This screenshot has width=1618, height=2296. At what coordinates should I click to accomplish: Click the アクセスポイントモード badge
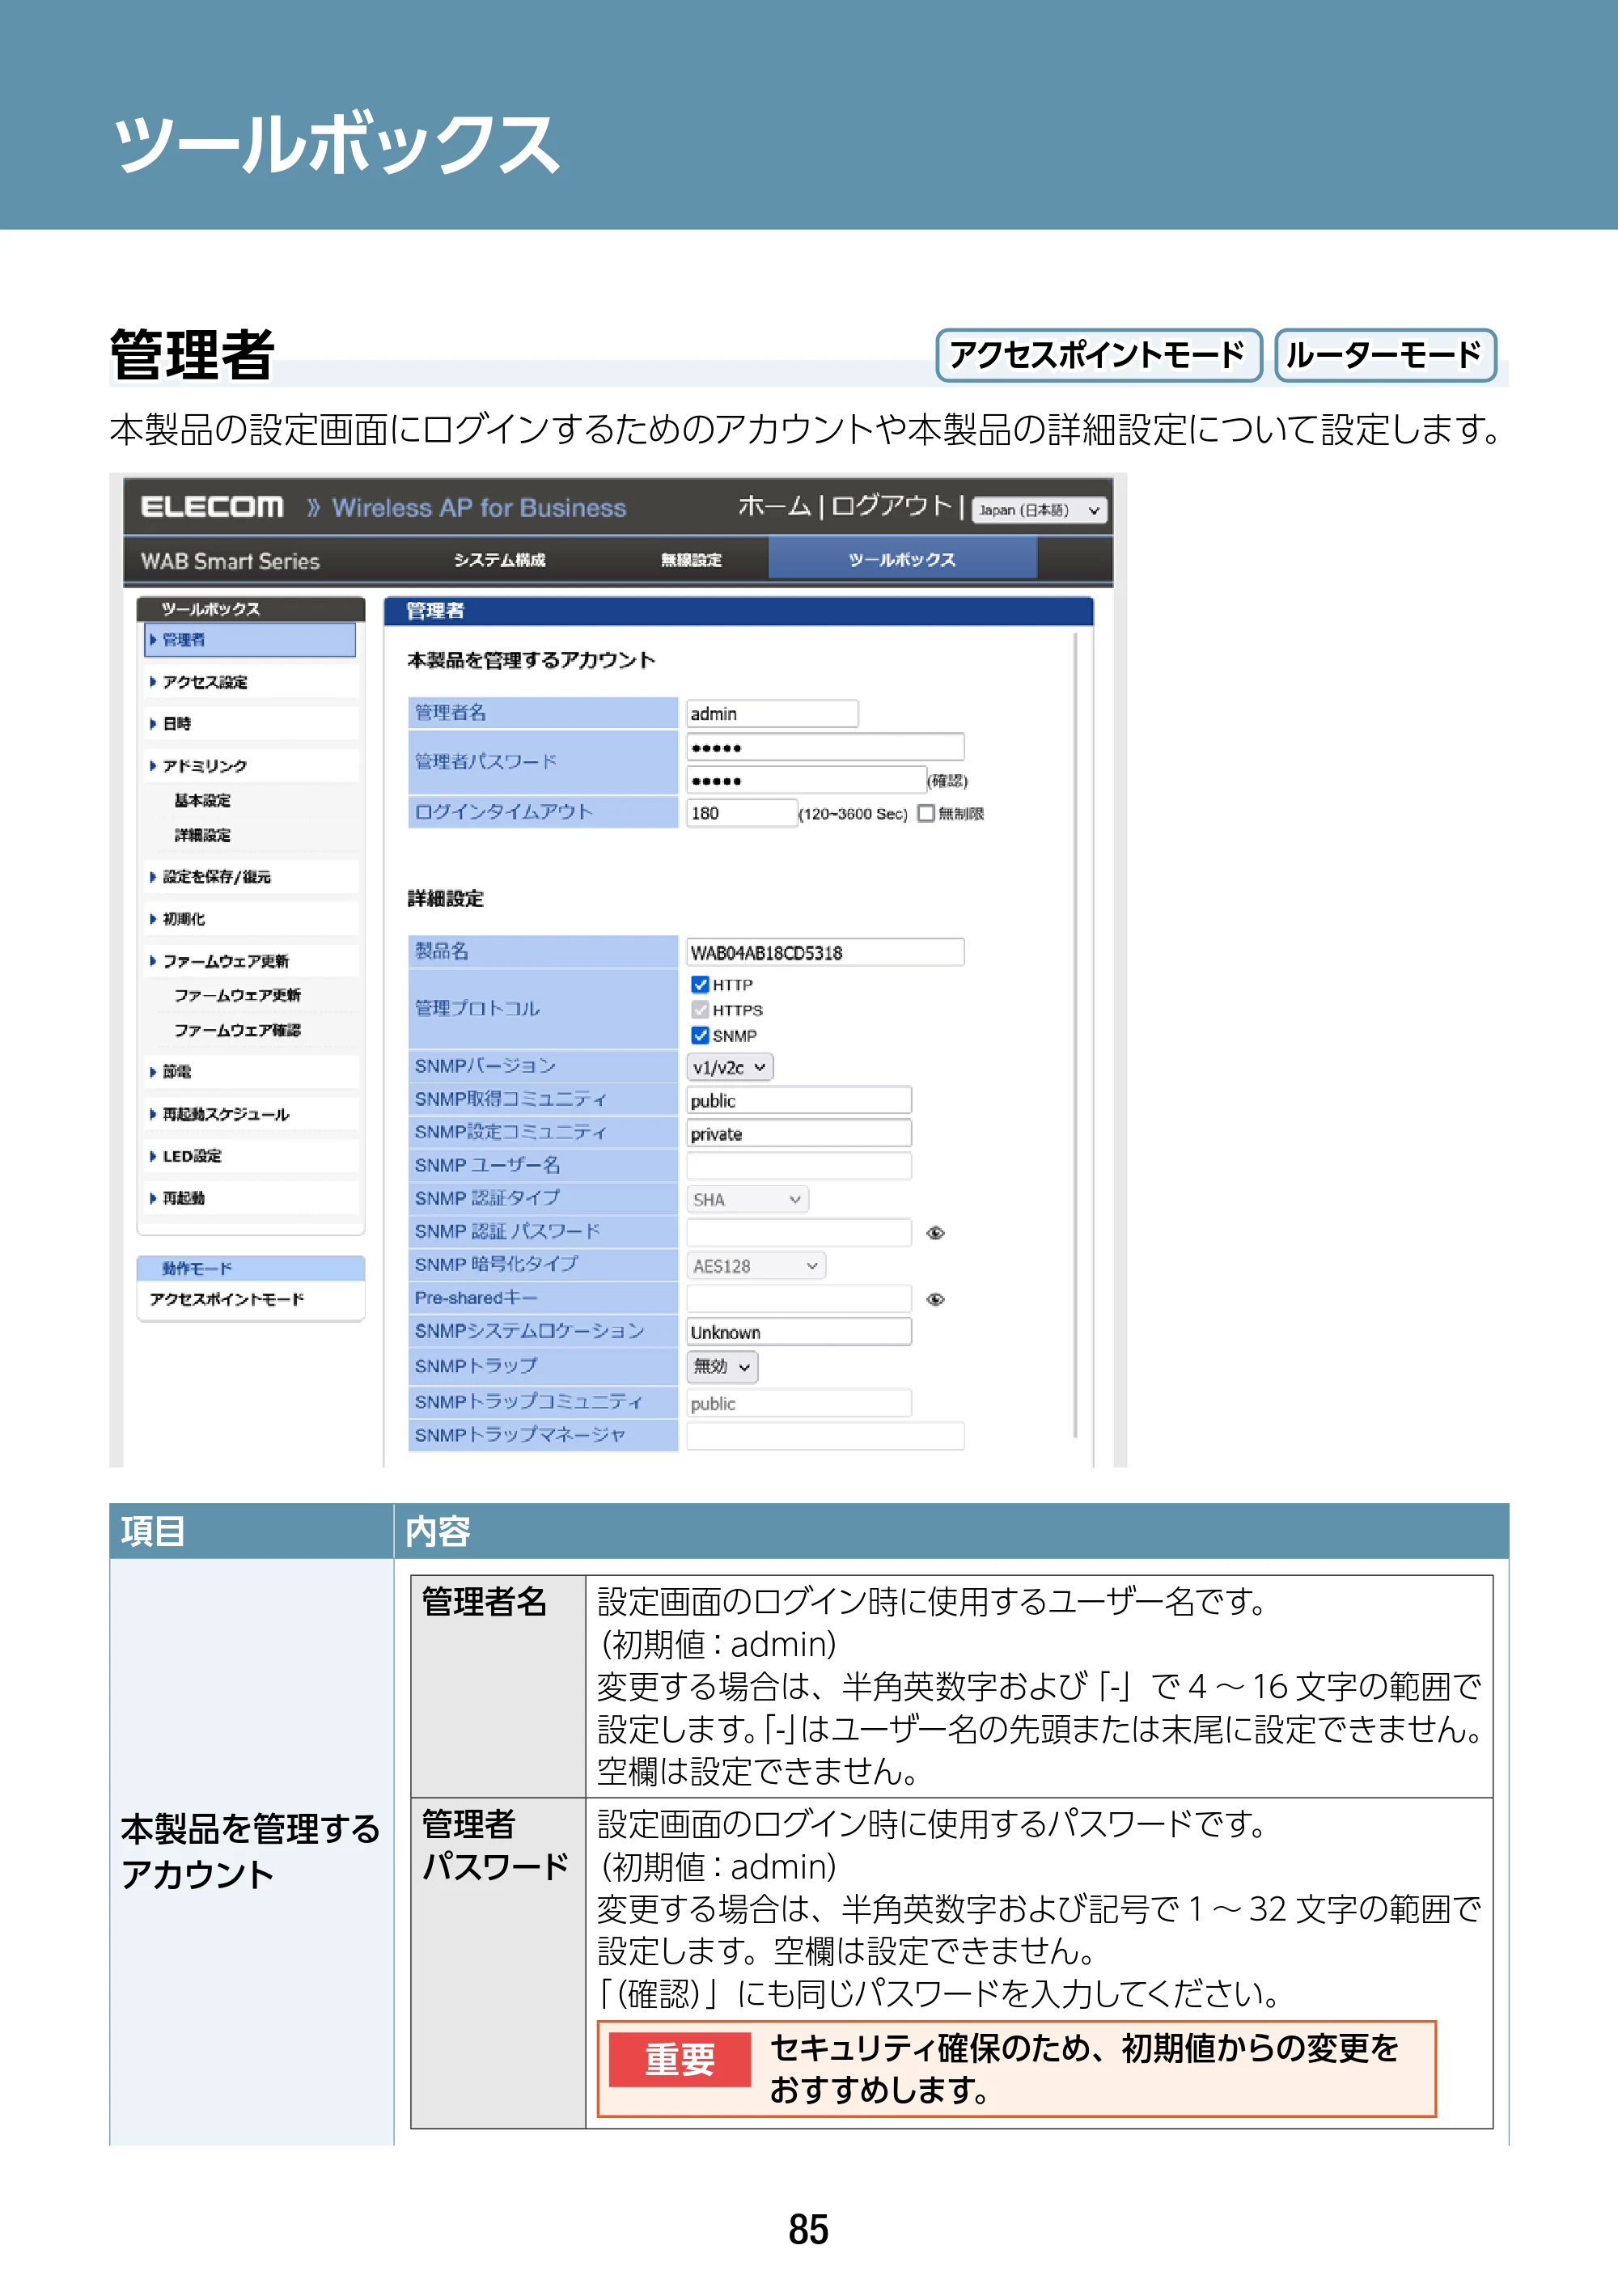pyautogui.click(x=1098, y=355)
